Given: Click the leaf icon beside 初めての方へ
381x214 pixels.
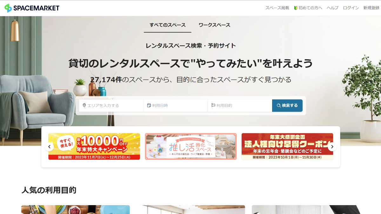Looking at the screenshot, I should pyautogui.click(x=296, y=8).
